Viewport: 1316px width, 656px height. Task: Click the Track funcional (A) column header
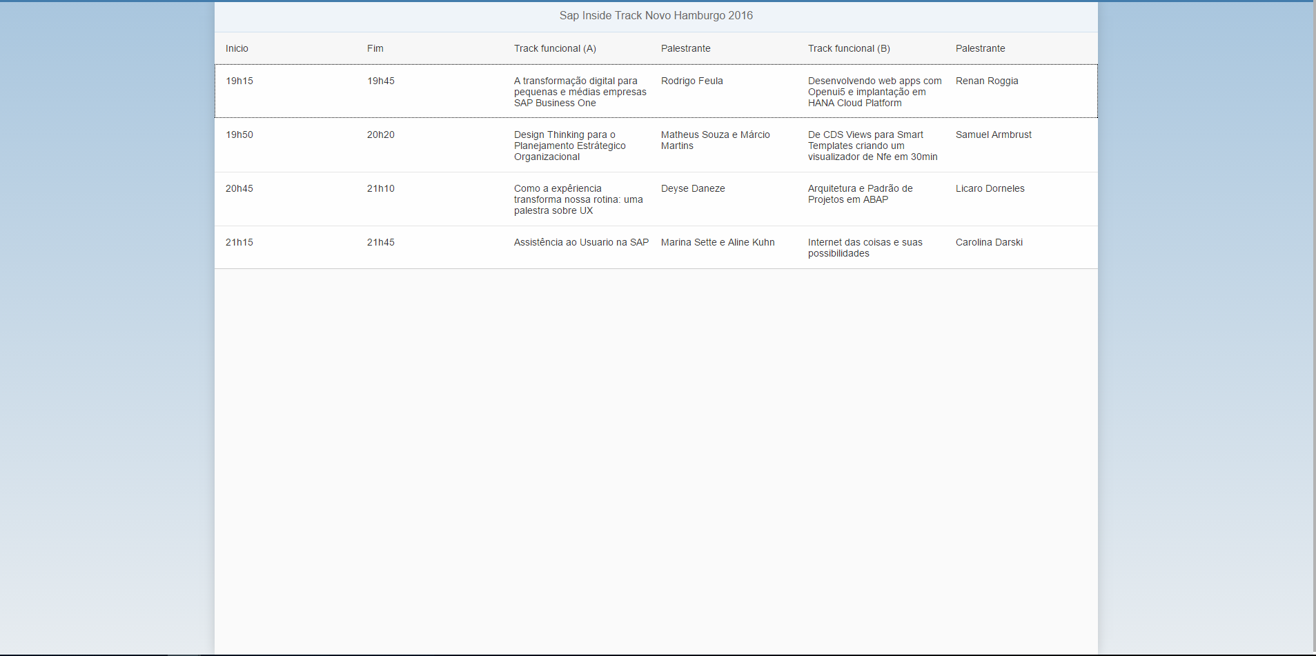coord(555,48)
